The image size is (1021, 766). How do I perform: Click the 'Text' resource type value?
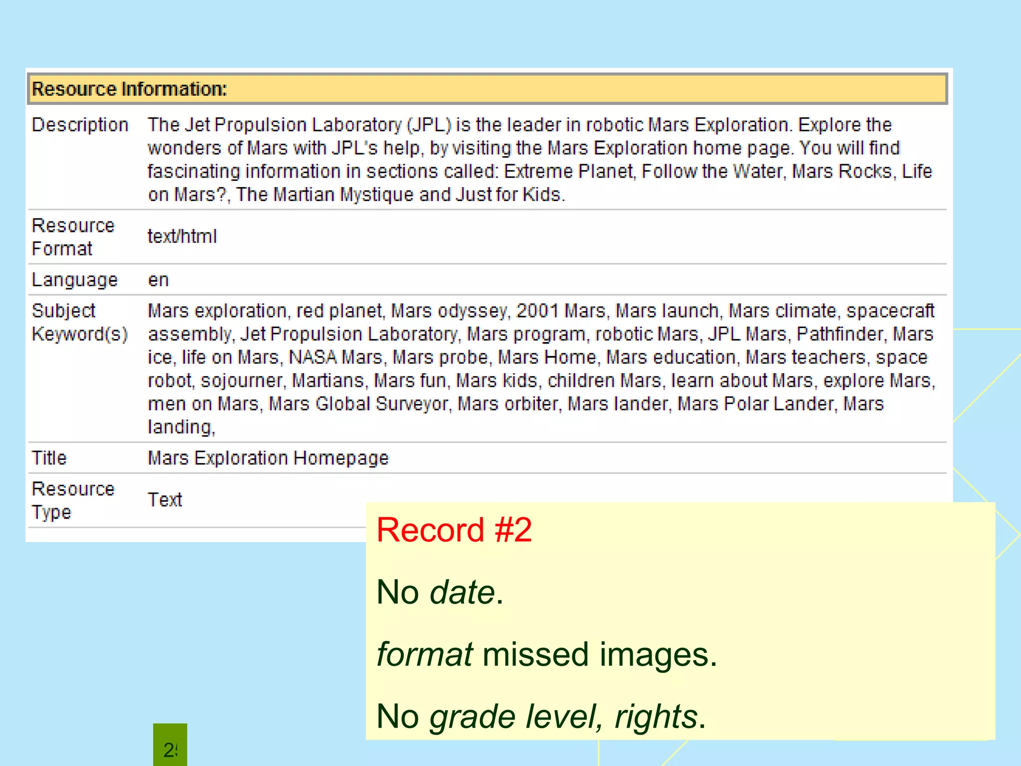point(165,500)
